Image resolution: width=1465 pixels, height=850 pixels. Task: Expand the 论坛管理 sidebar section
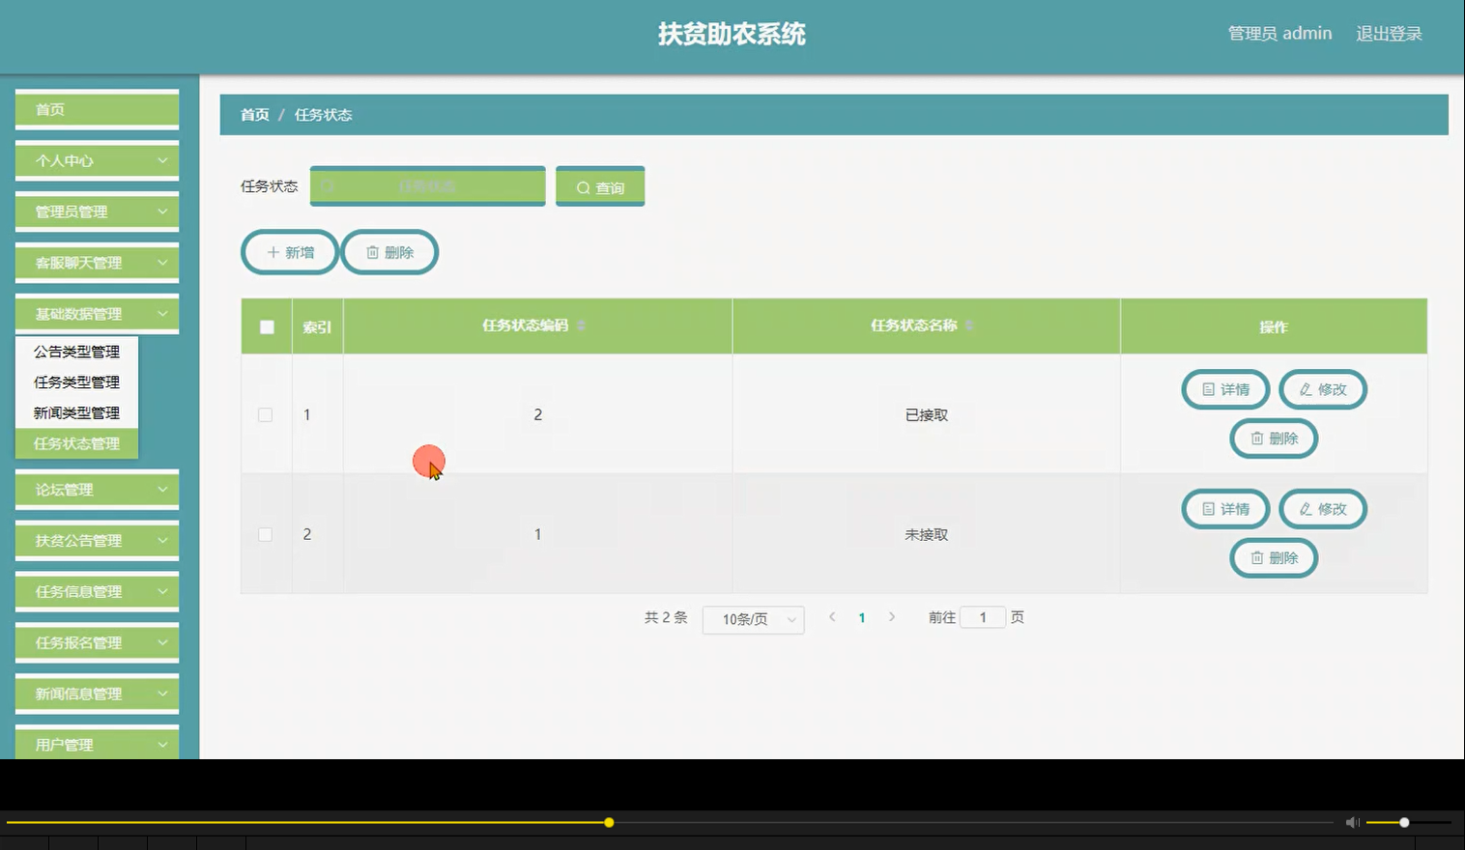pyautogui.click(x=97, y=490)
